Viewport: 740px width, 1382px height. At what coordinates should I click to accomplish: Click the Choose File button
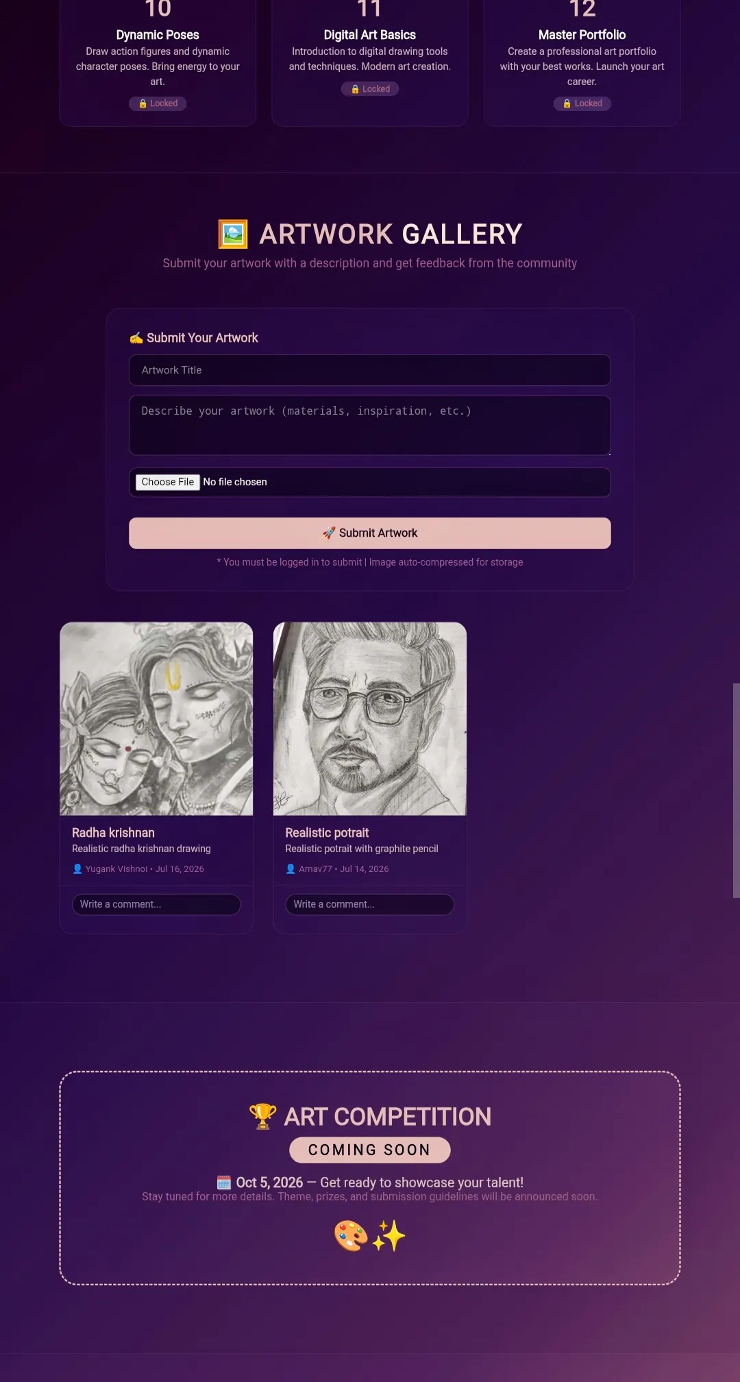[167, 482]
